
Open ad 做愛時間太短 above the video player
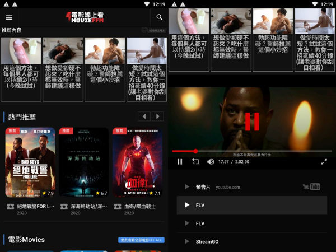[315, 40]
